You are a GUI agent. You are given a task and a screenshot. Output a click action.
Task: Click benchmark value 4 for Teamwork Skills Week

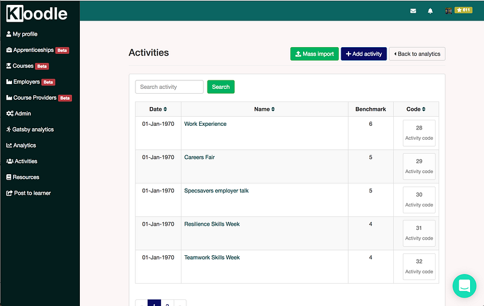tap(370, 257)
